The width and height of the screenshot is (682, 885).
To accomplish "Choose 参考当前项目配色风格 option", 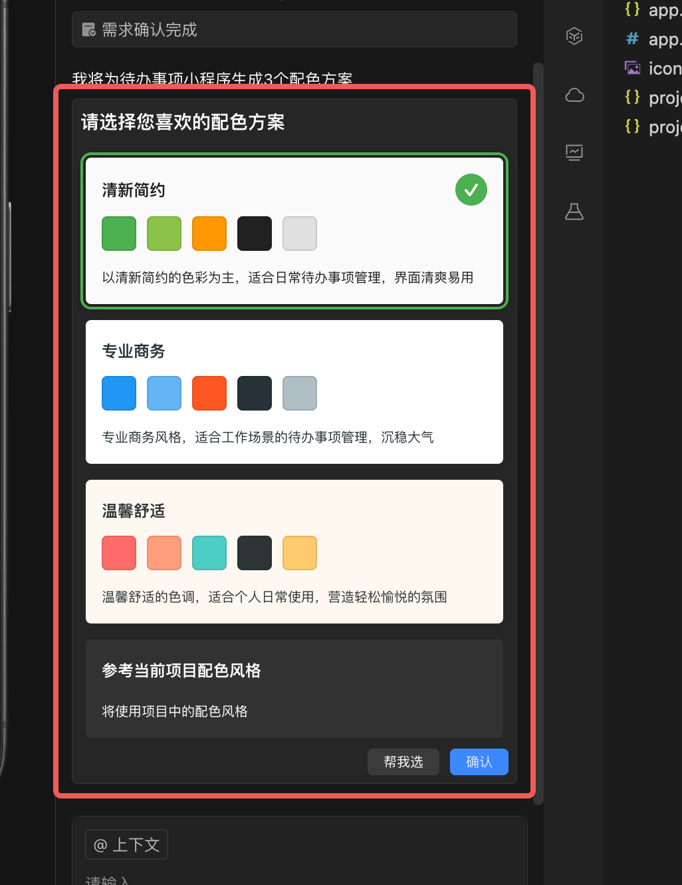I will [294, 688].
